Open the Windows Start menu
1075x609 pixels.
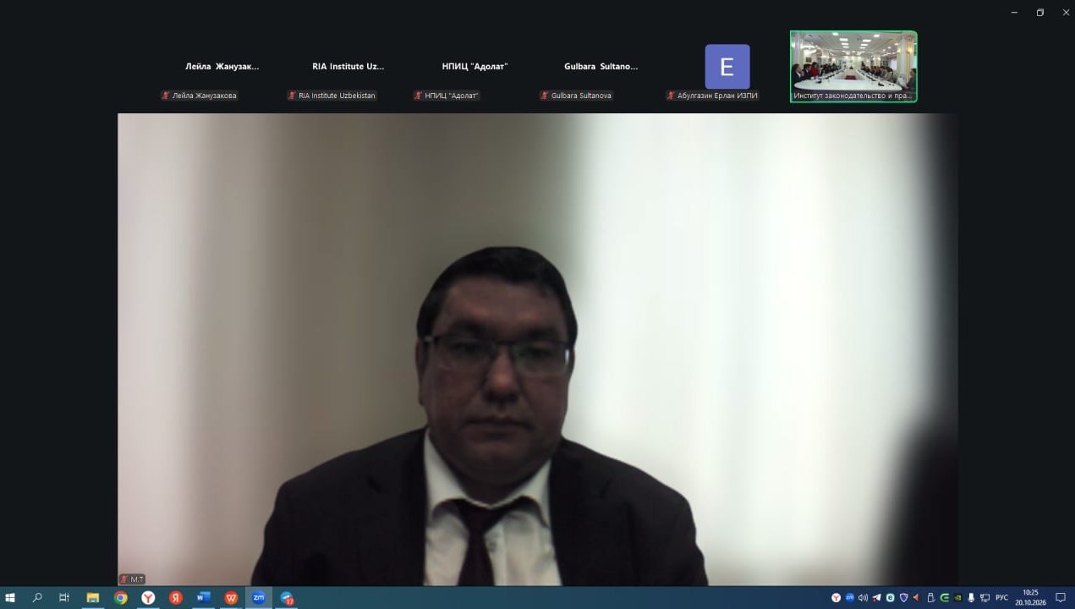[x=10, y=597]
